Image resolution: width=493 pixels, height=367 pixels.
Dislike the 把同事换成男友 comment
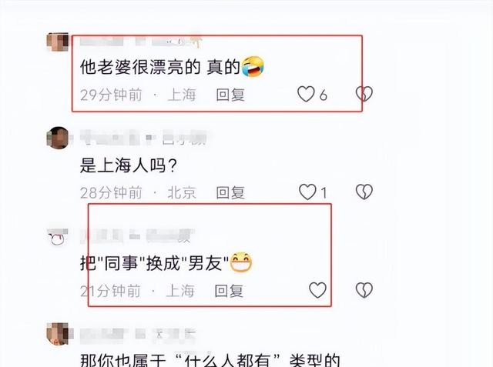click(x=364, y=290)
